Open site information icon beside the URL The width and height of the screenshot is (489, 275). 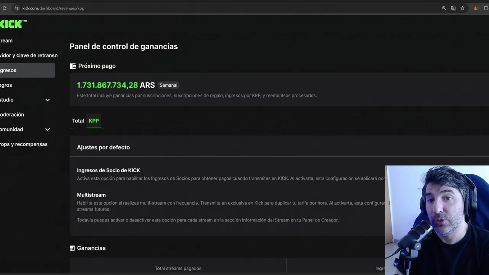[x=16, y=8]
